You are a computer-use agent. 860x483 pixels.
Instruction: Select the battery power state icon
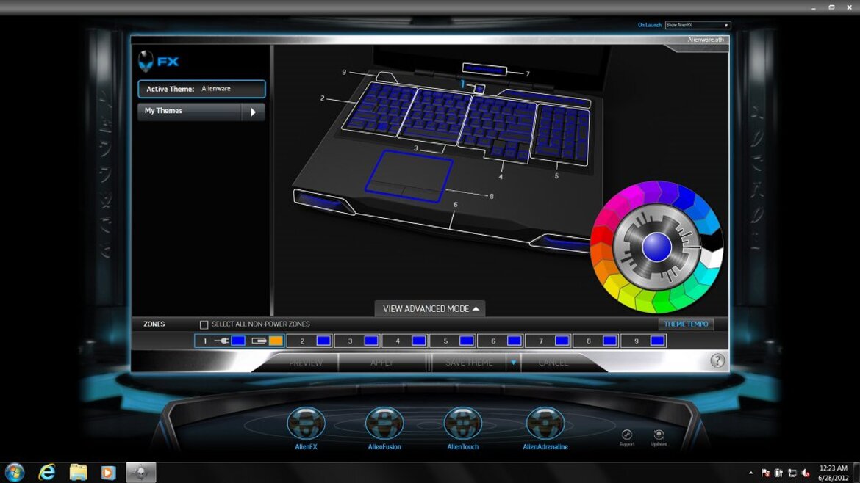click(x=259, y=341)
